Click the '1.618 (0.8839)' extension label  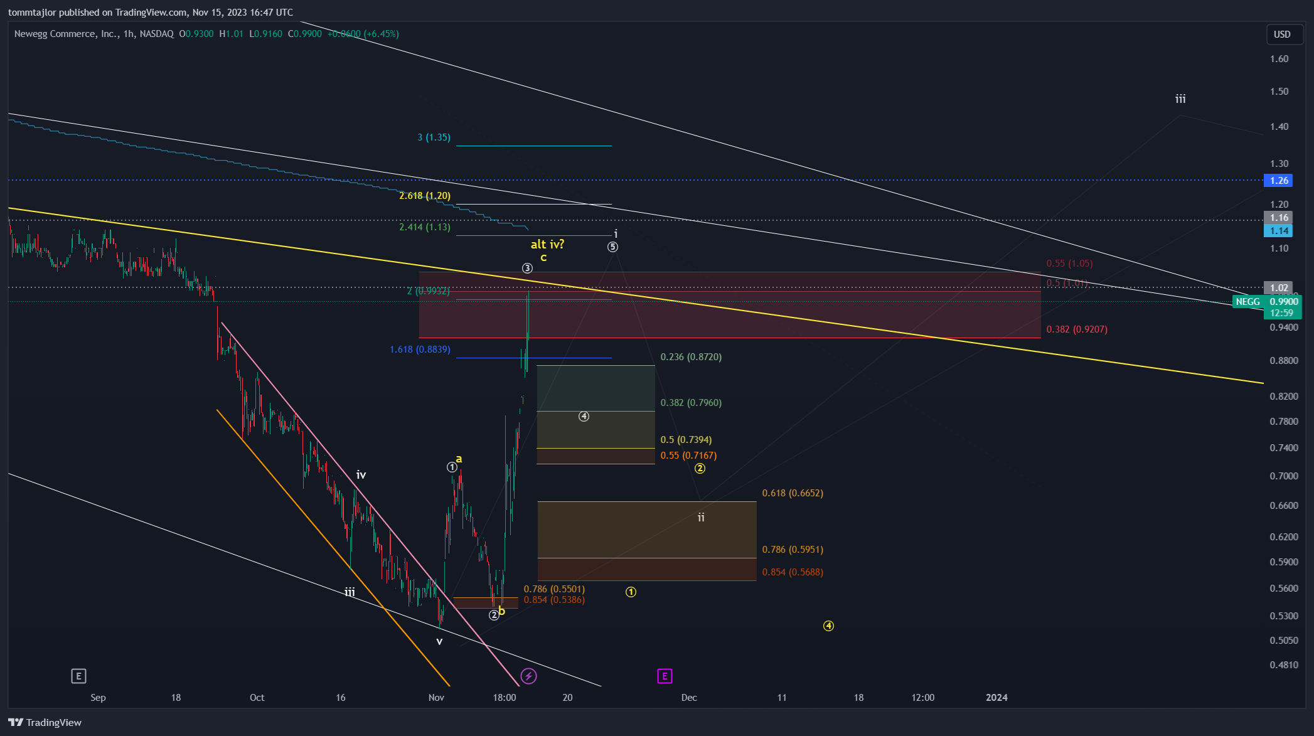(420, 349)
